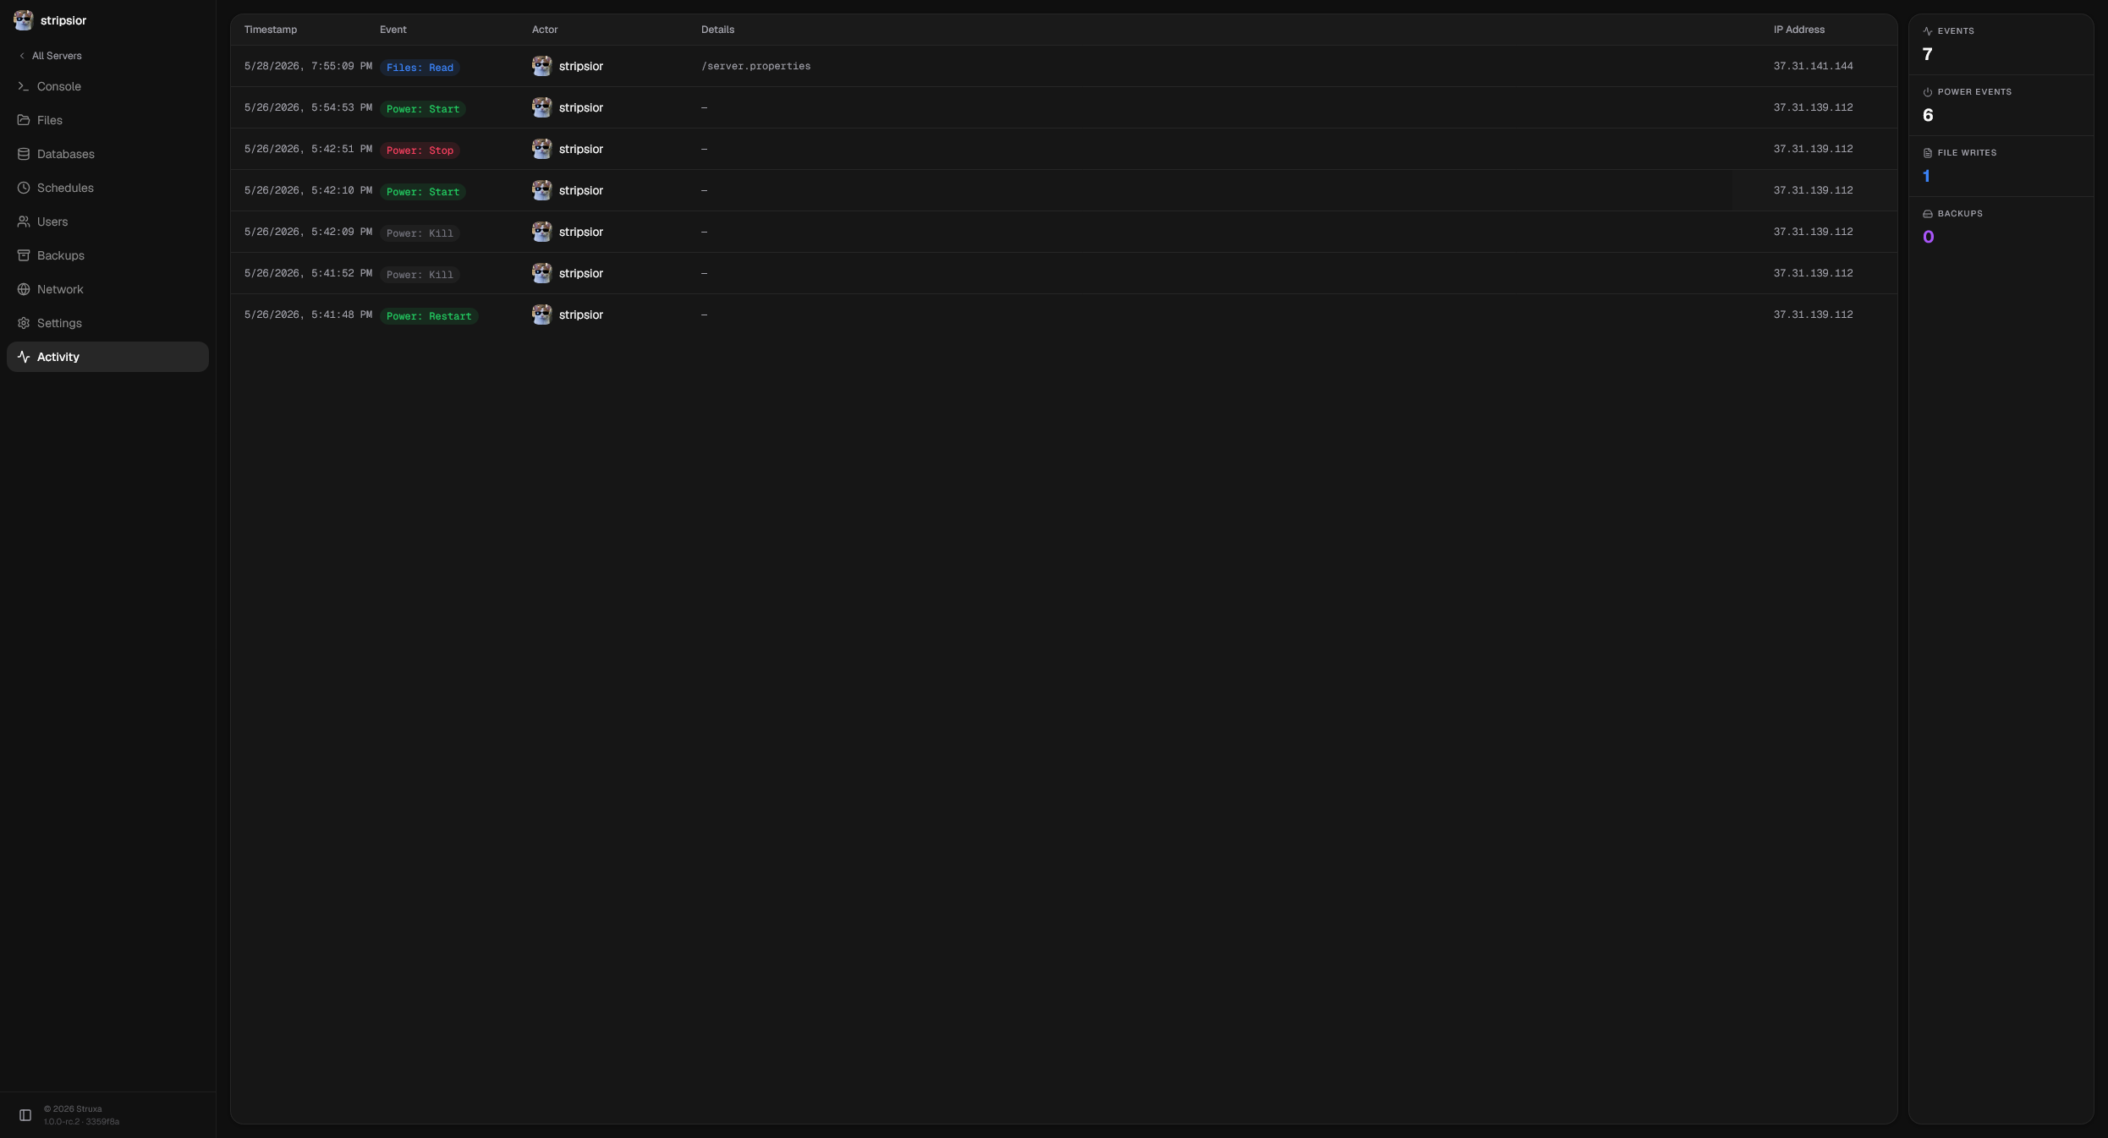The width and height of the screenshot is (2108, 1138).
Task: Click the Power: Restart event badge
Action: (429, 316)
